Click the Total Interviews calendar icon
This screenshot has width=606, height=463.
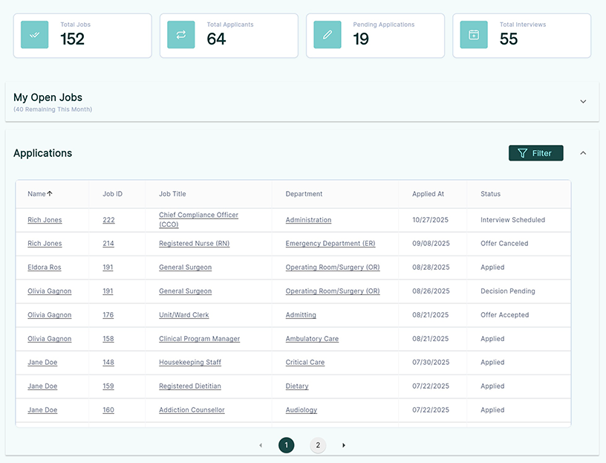coord(473,35)
